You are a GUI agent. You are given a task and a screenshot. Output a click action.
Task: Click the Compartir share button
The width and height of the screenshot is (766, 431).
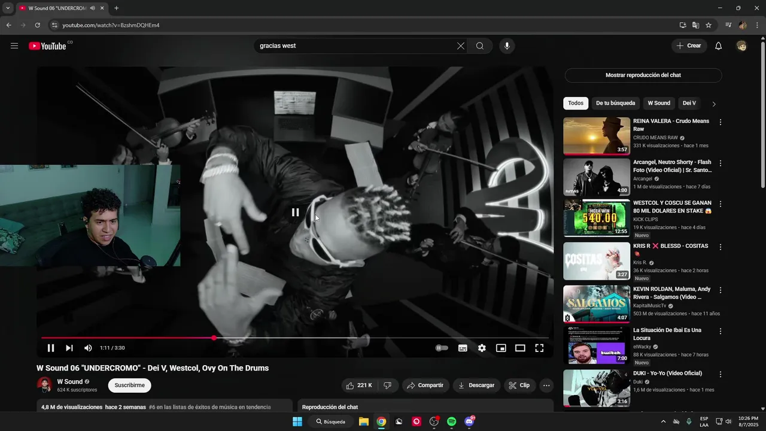tap(425, 386)
